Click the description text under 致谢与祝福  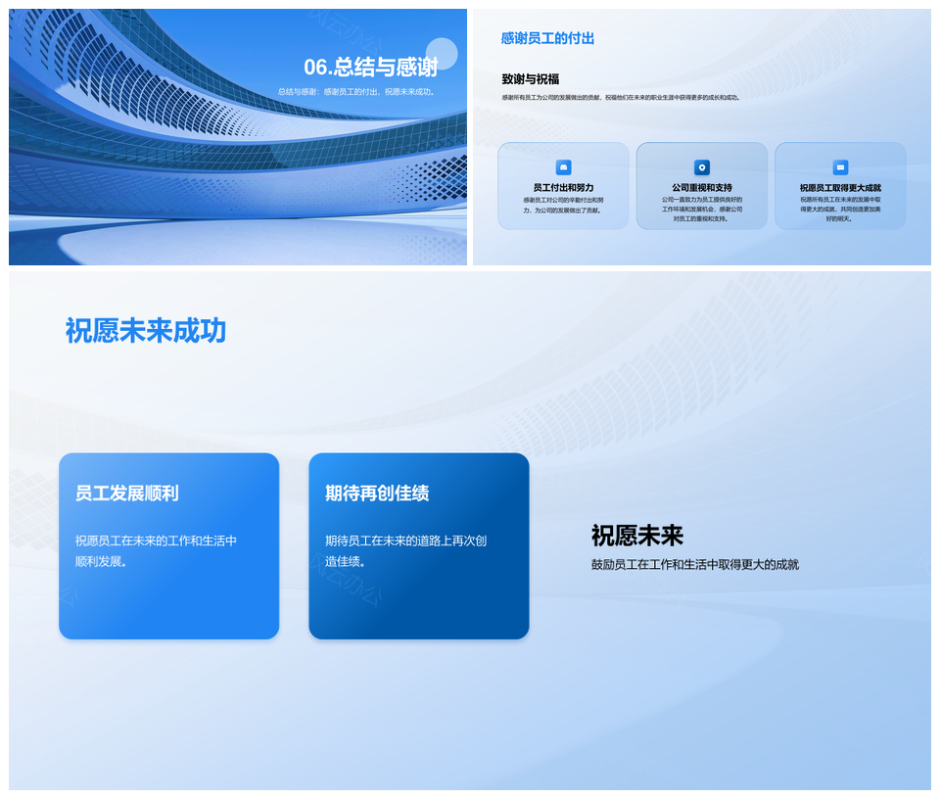tap(621, 98)
